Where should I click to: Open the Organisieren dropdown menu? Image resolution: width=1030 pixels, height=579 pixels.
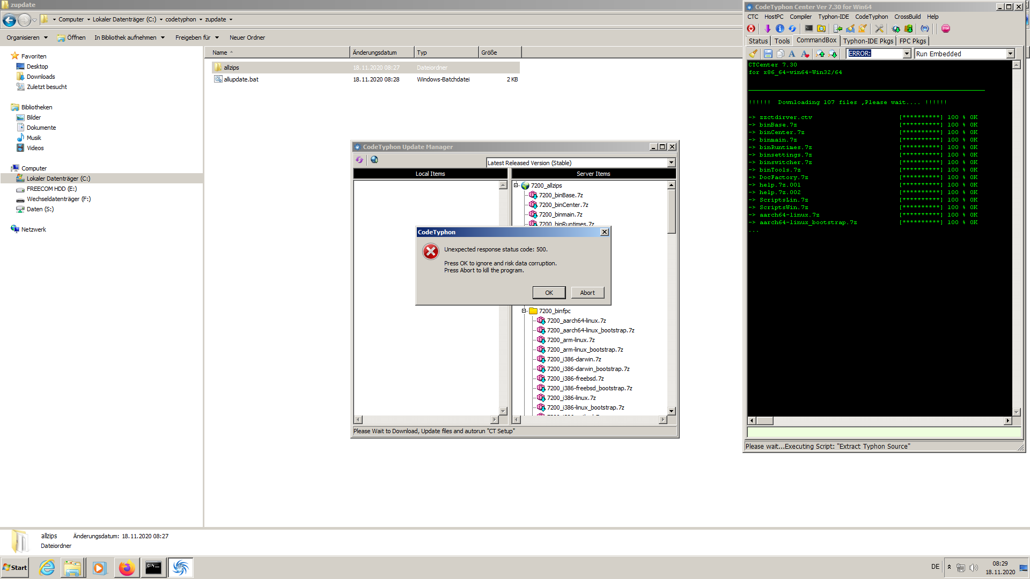click(x=27, y=38)
